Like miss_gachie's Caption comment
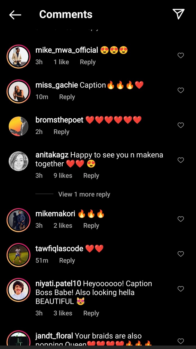The width and height of the screenshot is (196, 349). (x=181, y=90)
